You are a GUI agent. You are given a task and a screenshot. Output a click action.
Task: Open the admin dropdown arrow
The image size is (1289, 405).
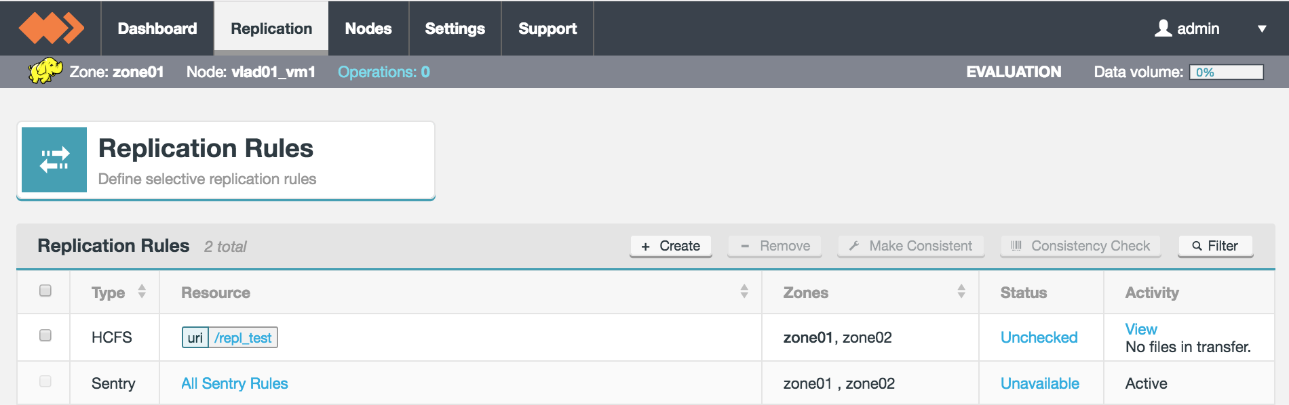coord(1262,29)
